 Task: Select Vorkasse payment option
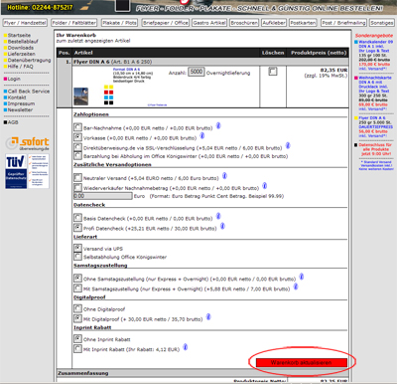77,137
